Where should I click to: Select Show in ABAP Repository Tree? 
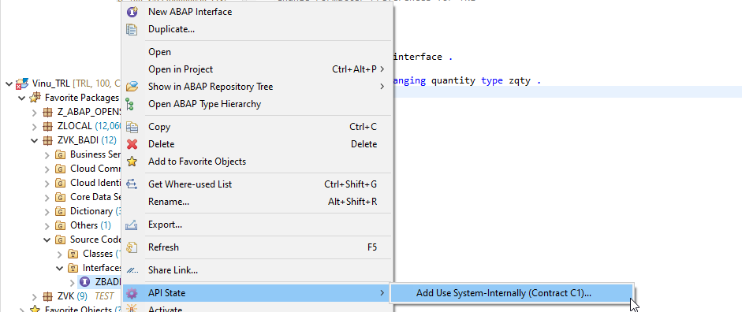tap(257, 87)
